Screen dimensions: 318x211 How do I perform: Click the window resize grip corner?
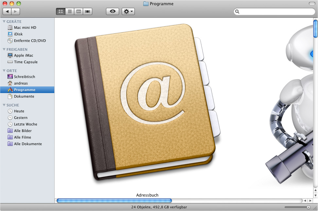tap(315, 208)
